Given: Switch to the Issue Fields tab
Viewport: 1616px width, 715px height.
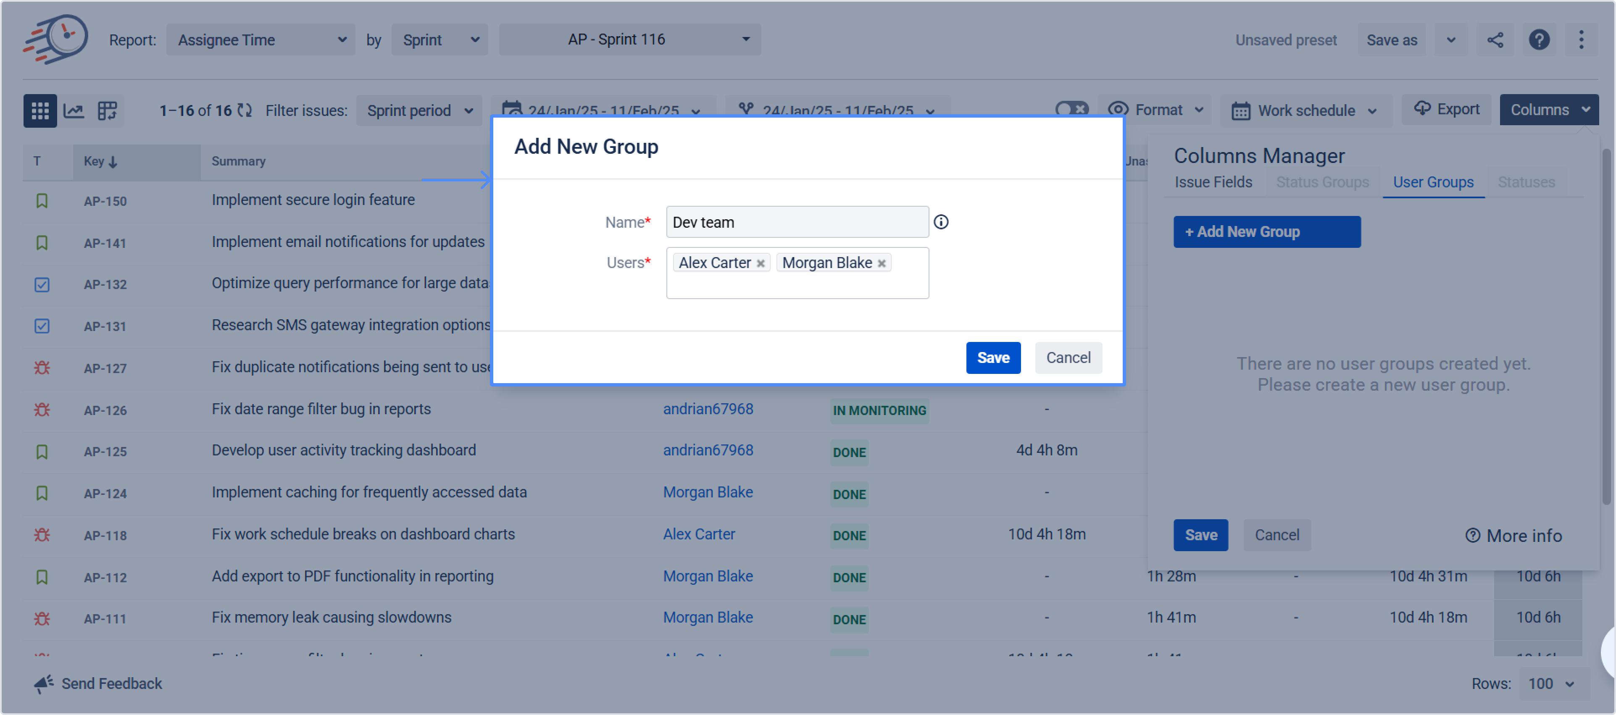Looking at the screenshot, I should click(x=1213, y=182).
